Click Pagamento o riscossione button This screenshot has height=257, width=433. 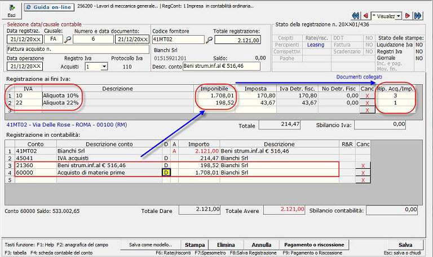point(314,245)
